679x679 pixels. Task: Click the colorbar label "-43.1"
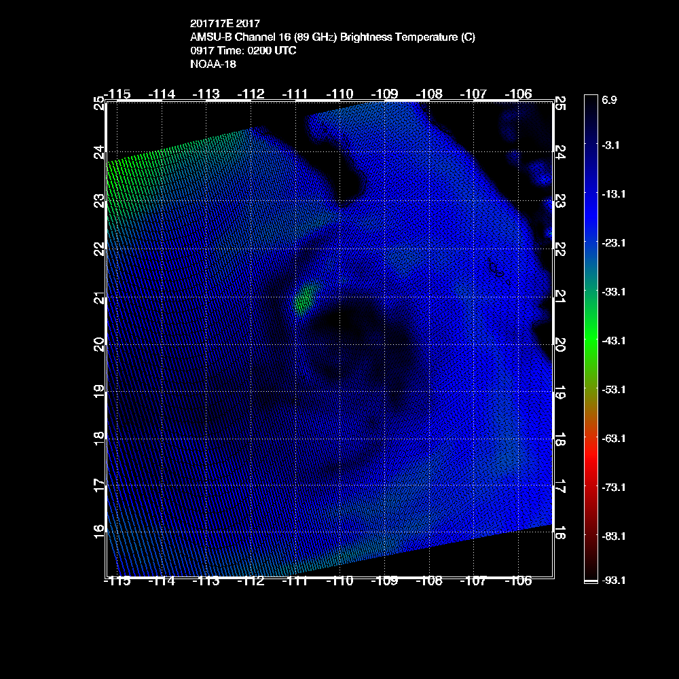pyautogui.click(x=614, y=341)
